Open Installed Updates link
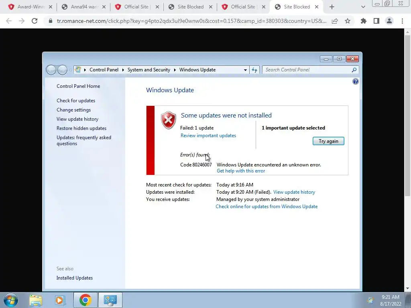This screenshot has width=411, height=308. pos(74,278)
